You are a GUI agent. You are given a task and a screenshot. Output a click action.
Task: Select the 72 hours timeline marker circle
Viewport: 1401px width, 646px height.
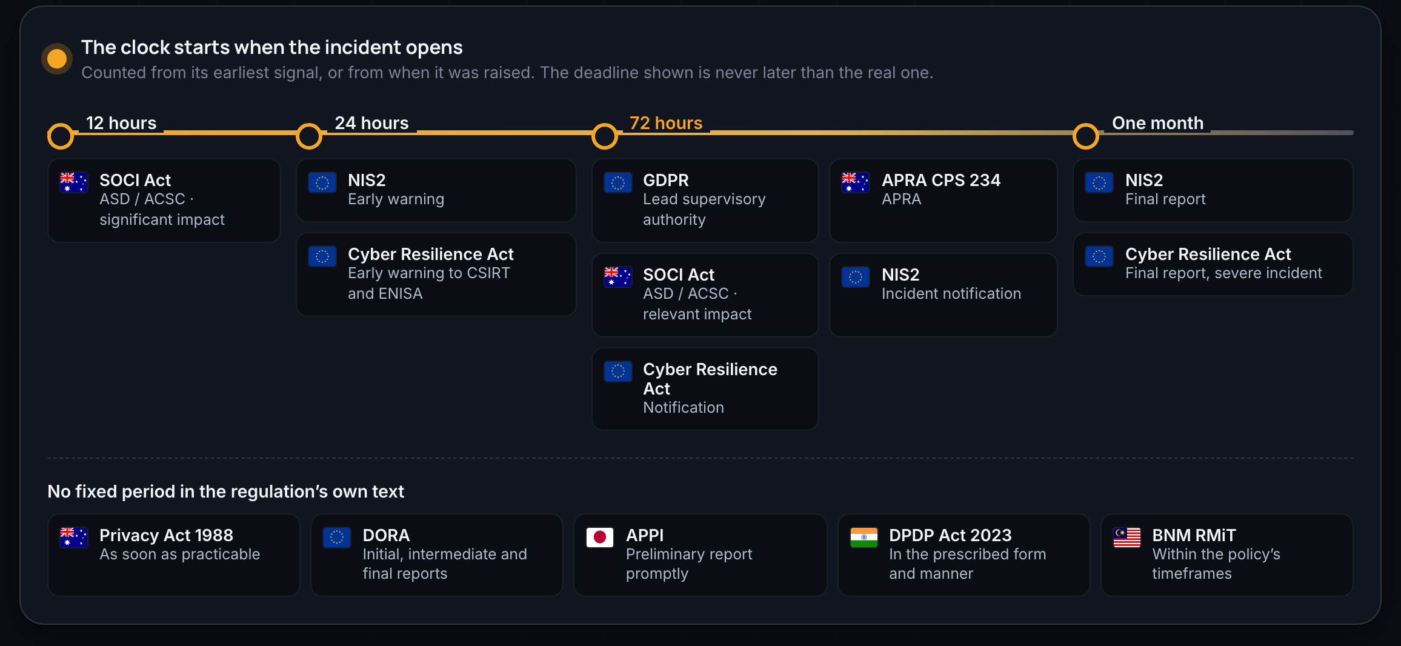605,136
